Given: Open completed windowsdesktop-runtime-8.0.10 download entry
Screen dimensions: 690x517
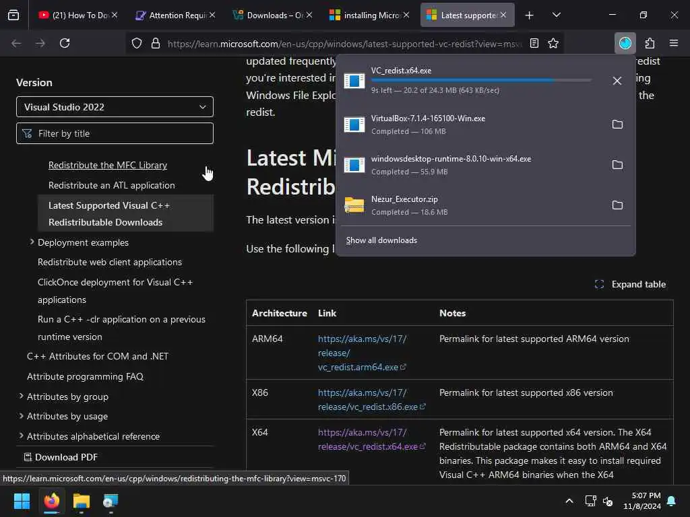Looking at the screenshot, I should 472,165.
